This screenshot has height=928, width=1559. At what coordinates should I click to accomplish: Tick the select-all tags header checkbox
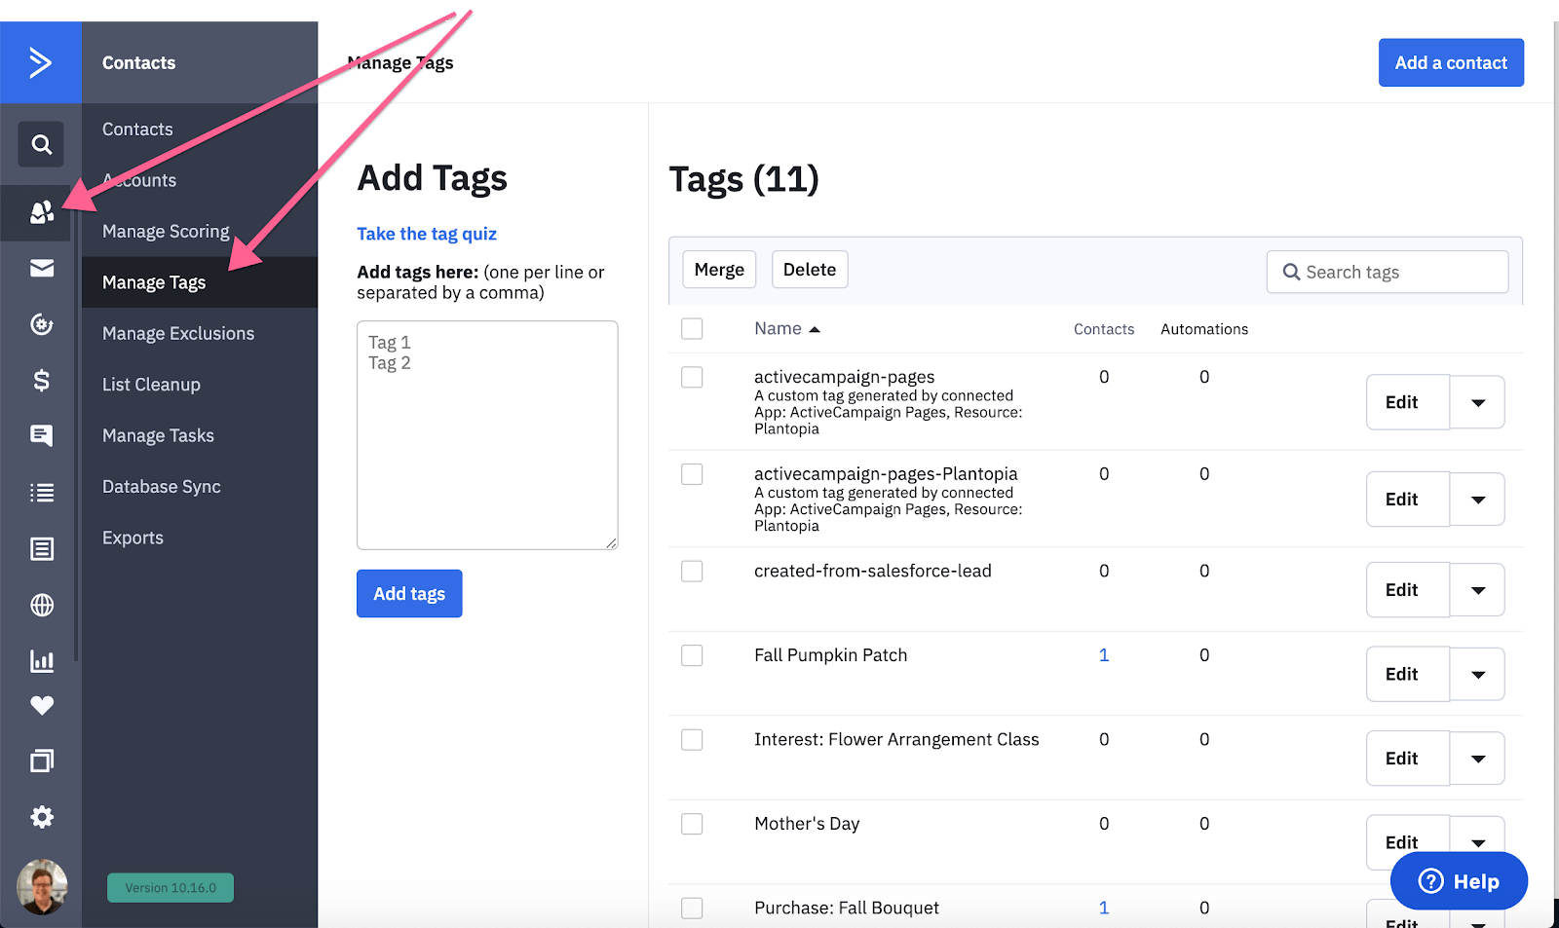pyautogui.click(x=692, y=329)
